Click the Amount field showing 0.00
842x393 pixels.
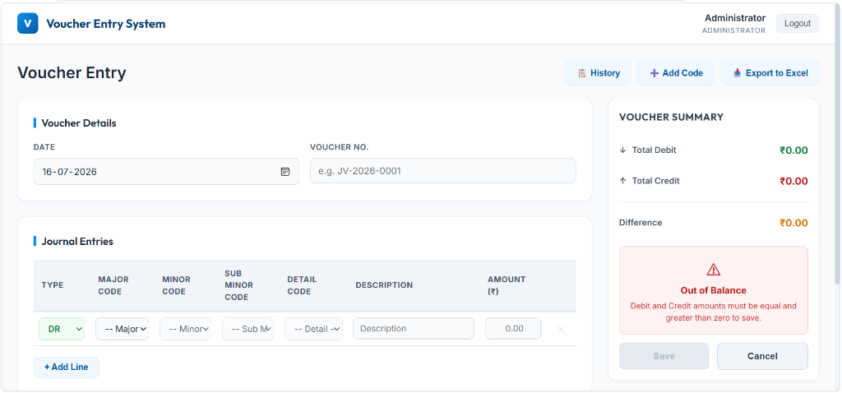point(513,329)
